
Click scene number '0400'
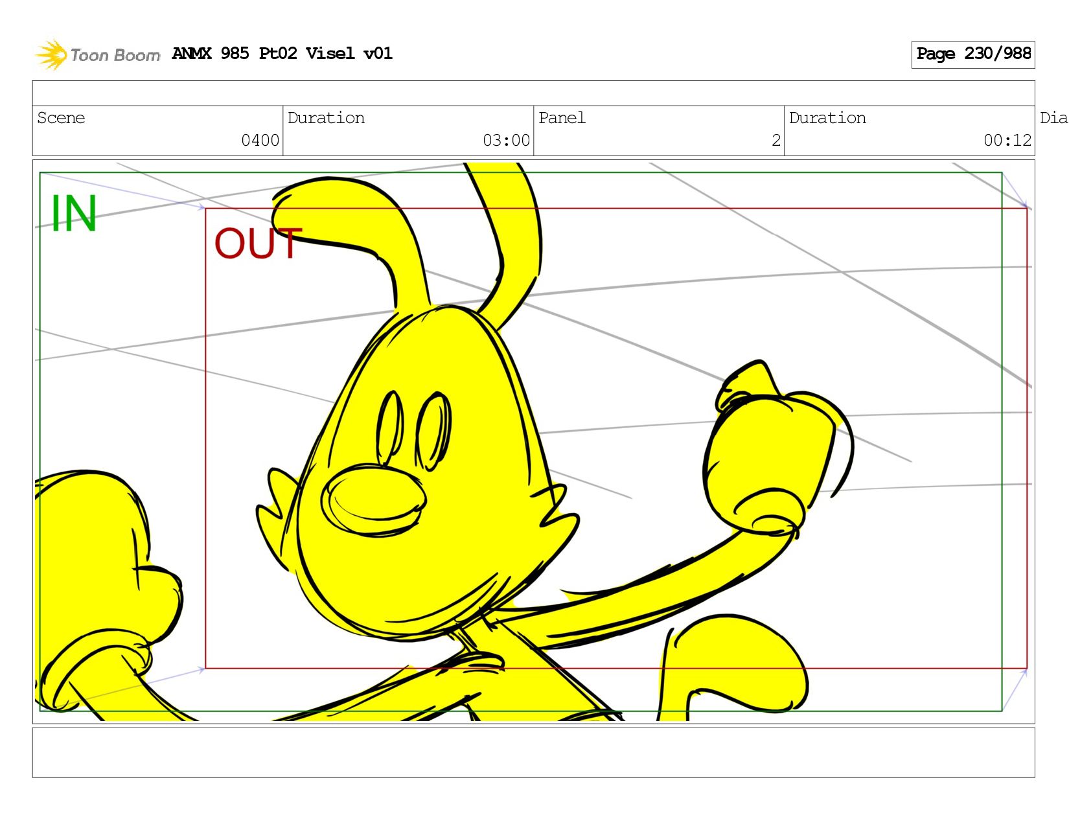click(260, 141)
